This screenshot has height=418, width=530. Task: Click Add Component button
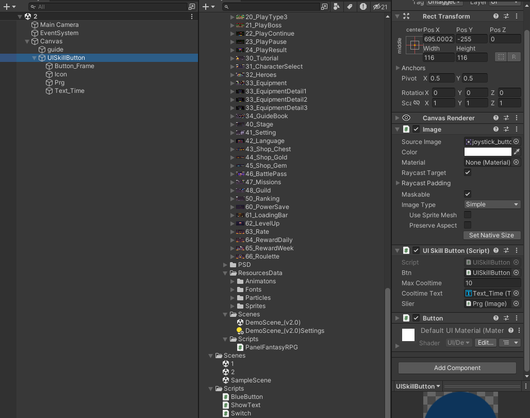coord(457,368)
